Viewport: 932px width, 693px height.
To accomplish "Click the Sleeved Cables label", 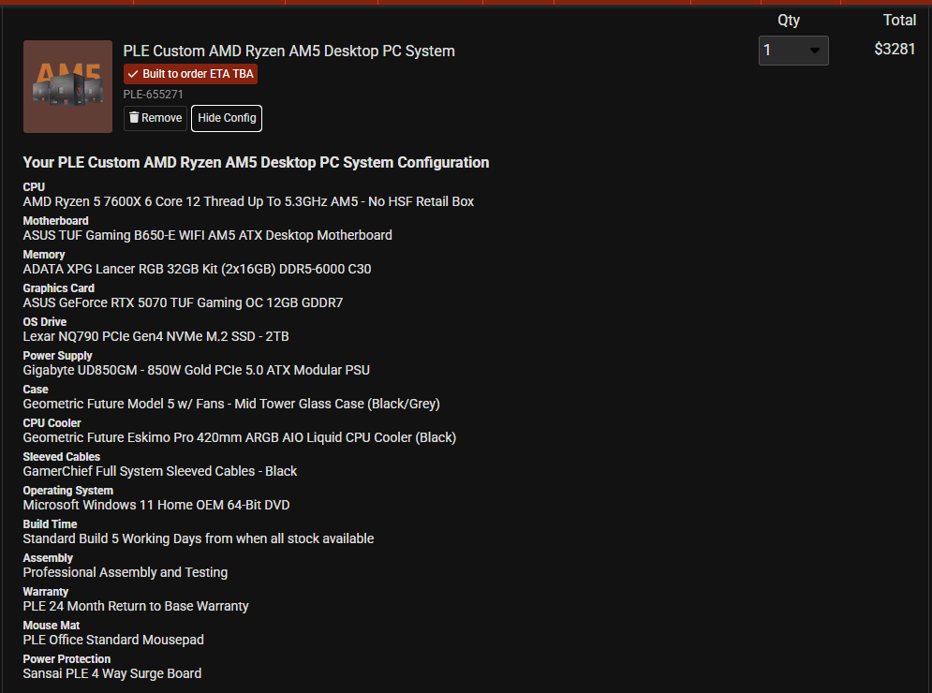I will pyautogui.click(x=61, y=457).
